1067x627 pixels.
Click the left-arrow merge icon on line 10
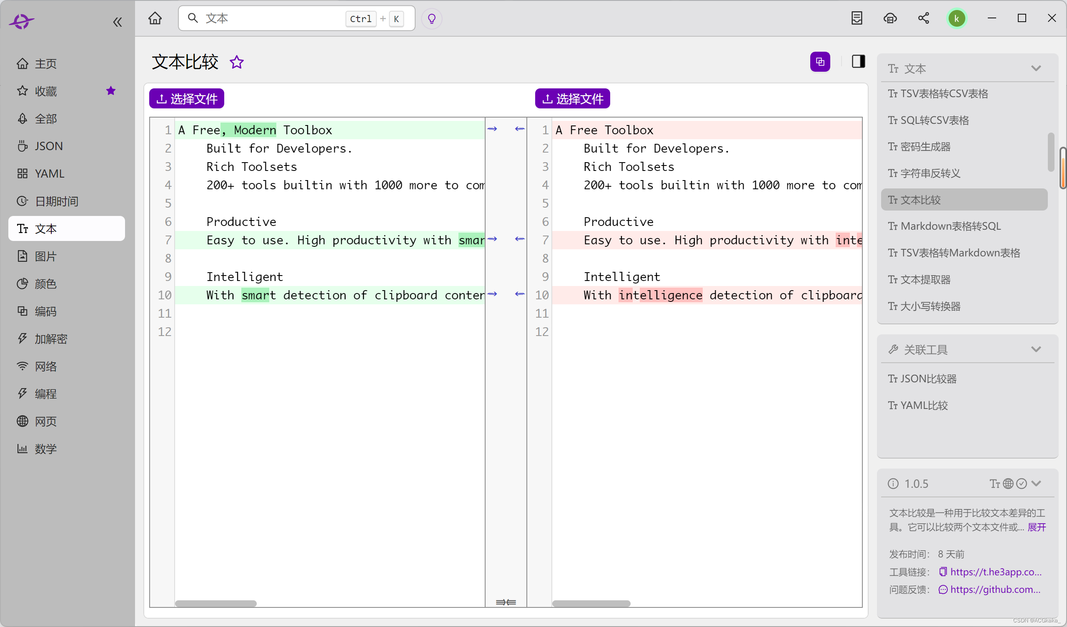tap(519, 294)
